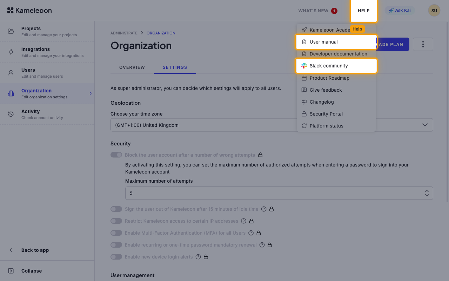Toggle Multi-Factor Authentication for all users
The width and height of the screenshot is (449, 281).
(116, 233)
